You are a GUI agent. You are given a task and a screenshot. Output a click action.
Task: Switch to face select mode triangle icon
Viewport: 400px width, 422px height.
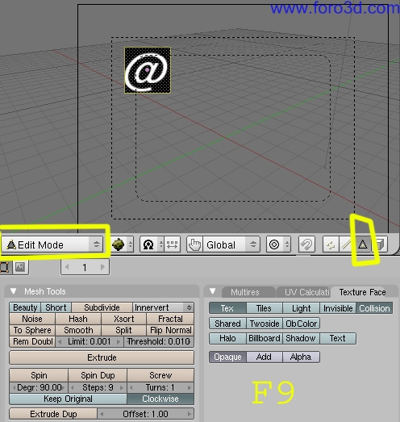pos(363,244)
